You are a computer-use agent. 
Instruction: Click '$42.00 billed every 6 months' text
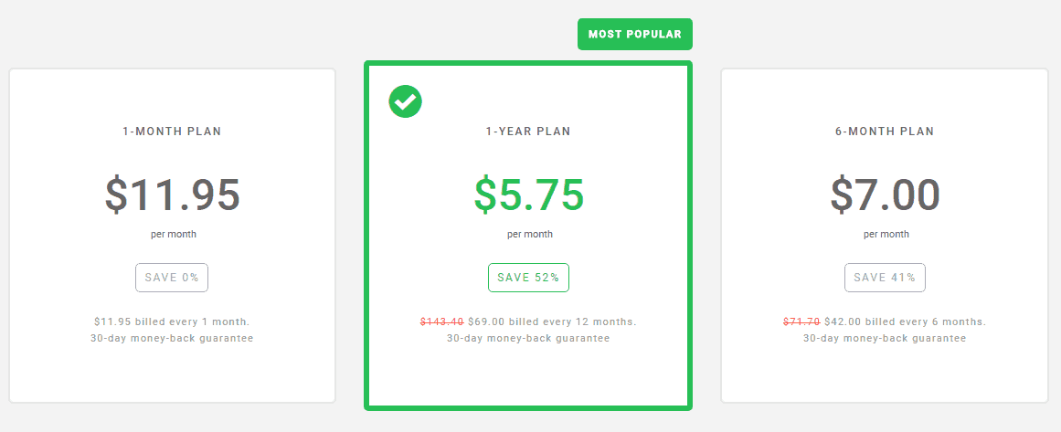click(x=905, y=321)
